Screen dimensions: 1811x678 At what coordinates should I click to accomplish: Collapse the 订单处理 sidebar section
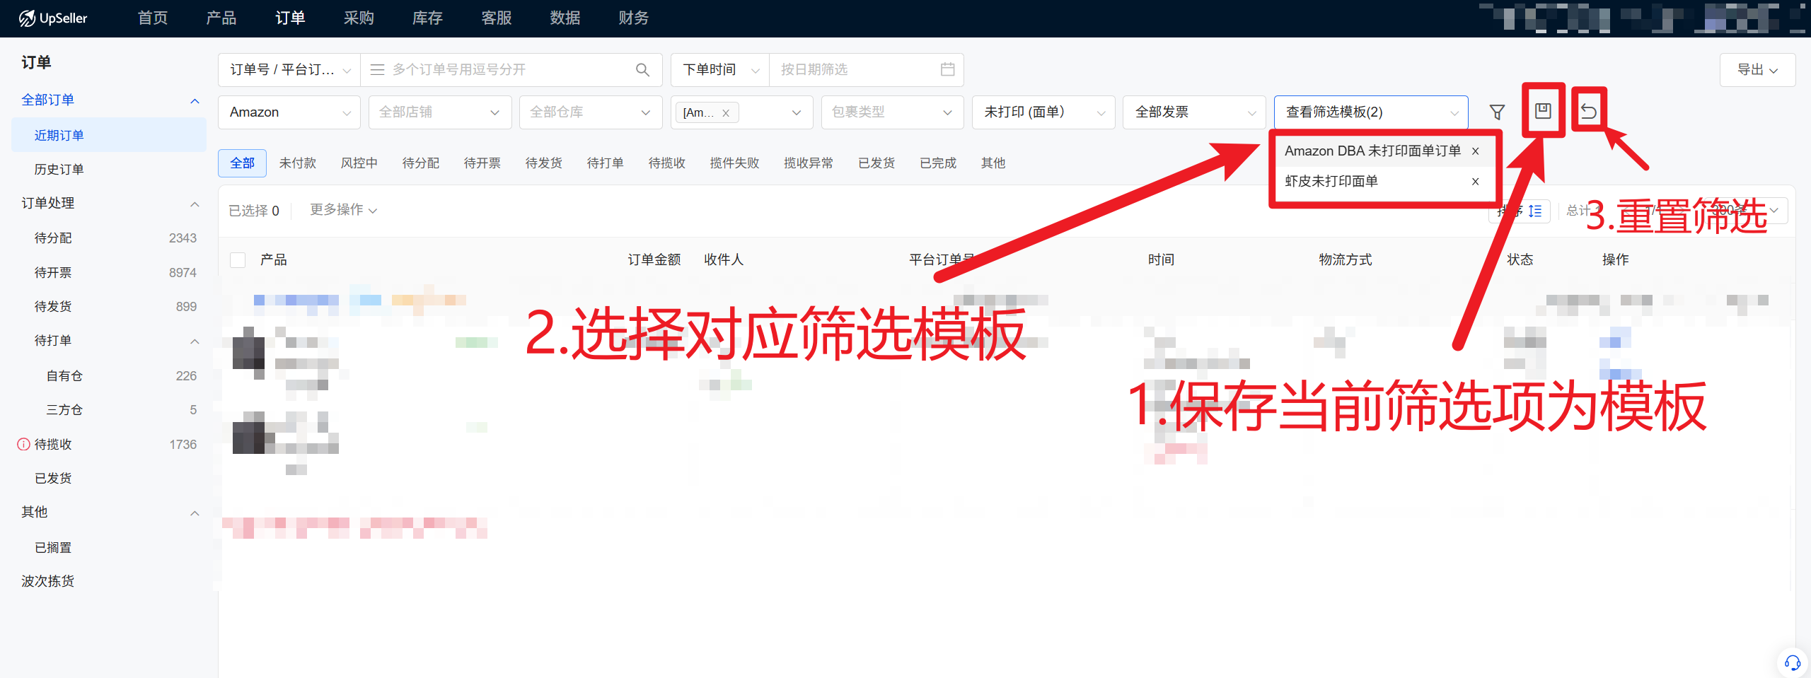click(x=195, y=204)
